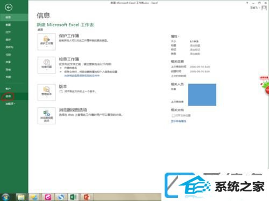This screenshot has width=269, height=201.
Task: Open 帐户 (Account) in the sidebar
Action: 14,89
